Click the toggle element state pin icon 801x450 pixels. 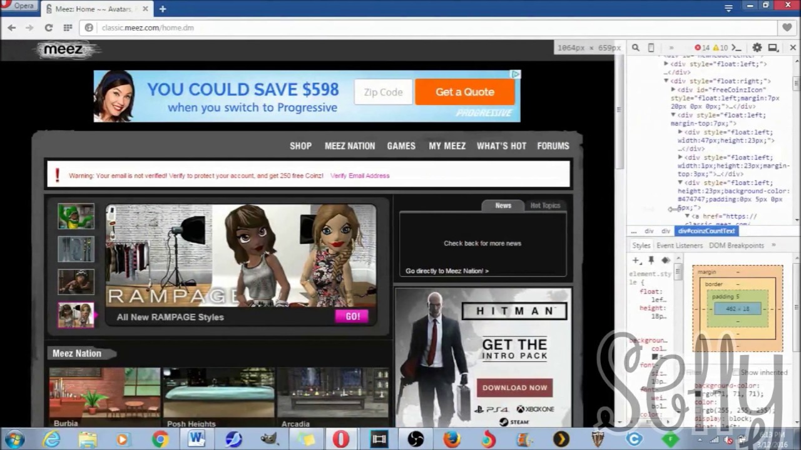[x=651, y=261]
